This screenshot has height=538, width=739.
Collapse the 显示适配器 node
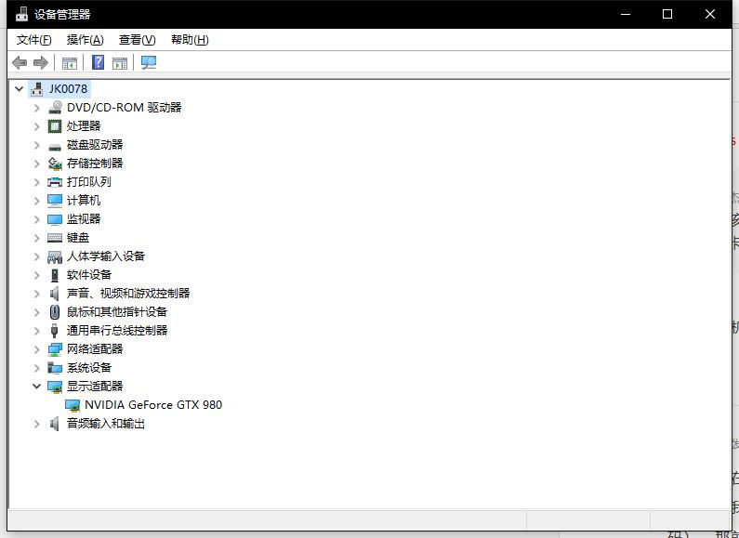click(37, 387)
